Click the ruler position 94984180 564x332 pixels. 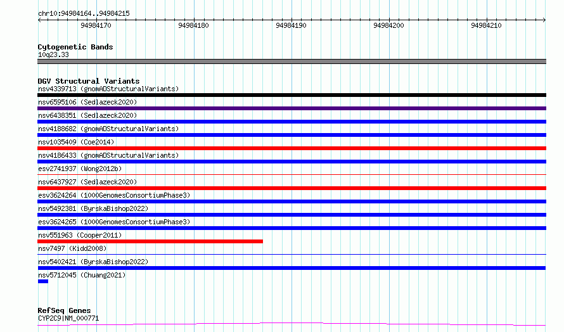coord(193,25)
